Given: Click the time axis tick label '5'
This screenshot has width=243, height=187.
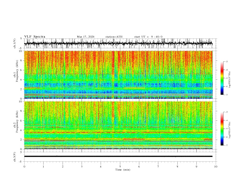Looking at the screenshot, I should [120, 167].
